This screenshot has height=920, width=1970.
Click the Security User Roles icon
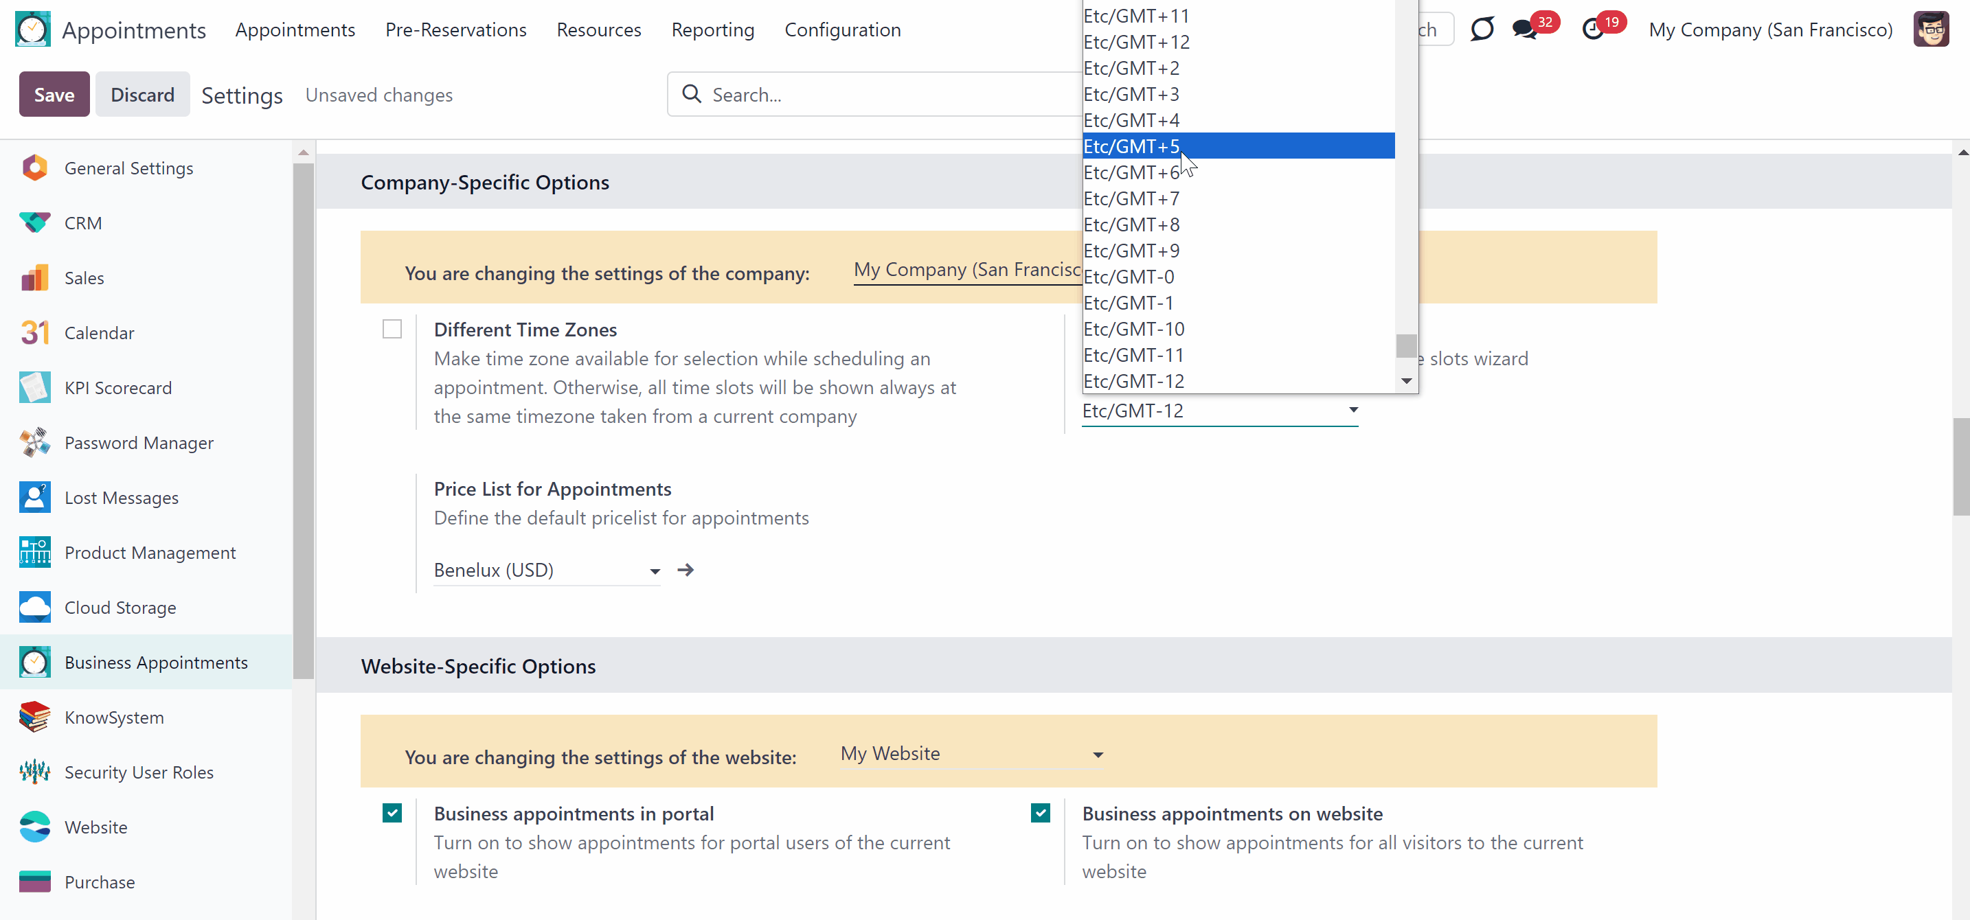click(x=34, y=772)
